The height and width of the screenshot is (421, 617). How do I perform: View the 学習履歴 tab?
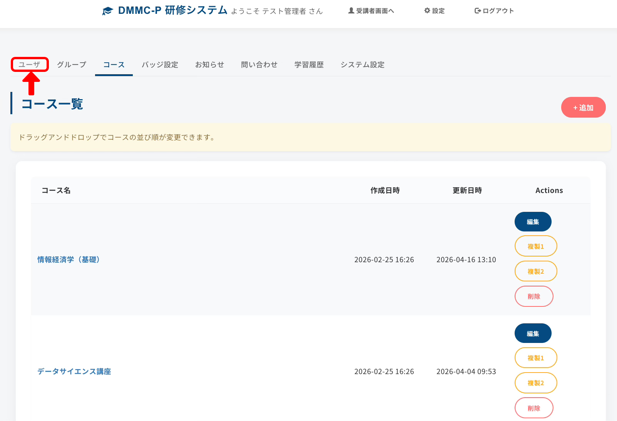click(x=309, y=65)
